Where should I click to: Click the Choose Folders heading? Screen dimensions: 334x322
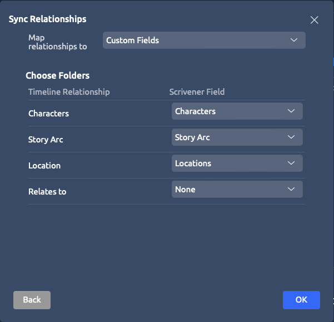click(57, 75)
